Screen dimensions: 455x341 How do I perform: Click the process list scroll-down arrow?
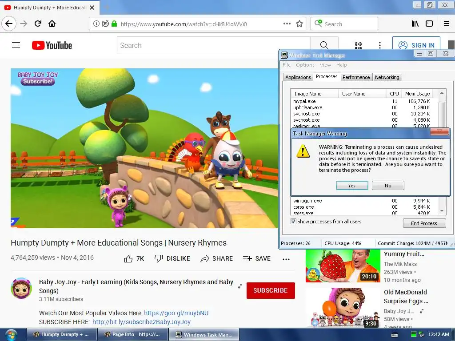(442, 211)
